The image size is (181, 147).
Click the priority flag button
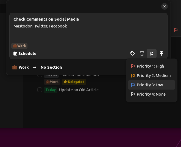[x=152, y=54]
